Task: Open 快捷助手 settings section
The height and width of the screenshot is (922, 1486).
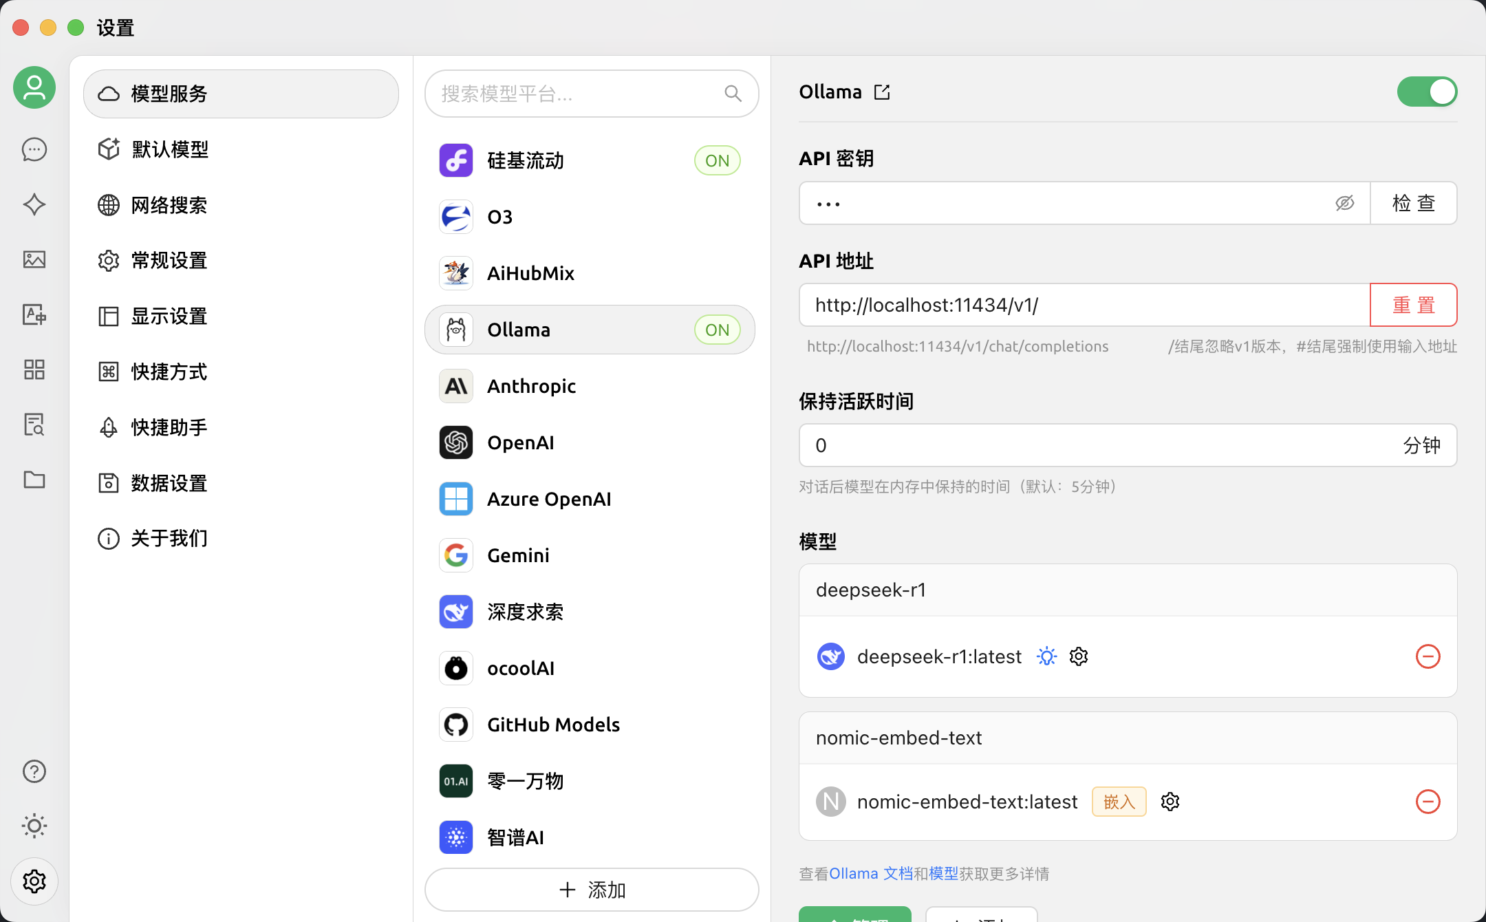Action: 241,427
